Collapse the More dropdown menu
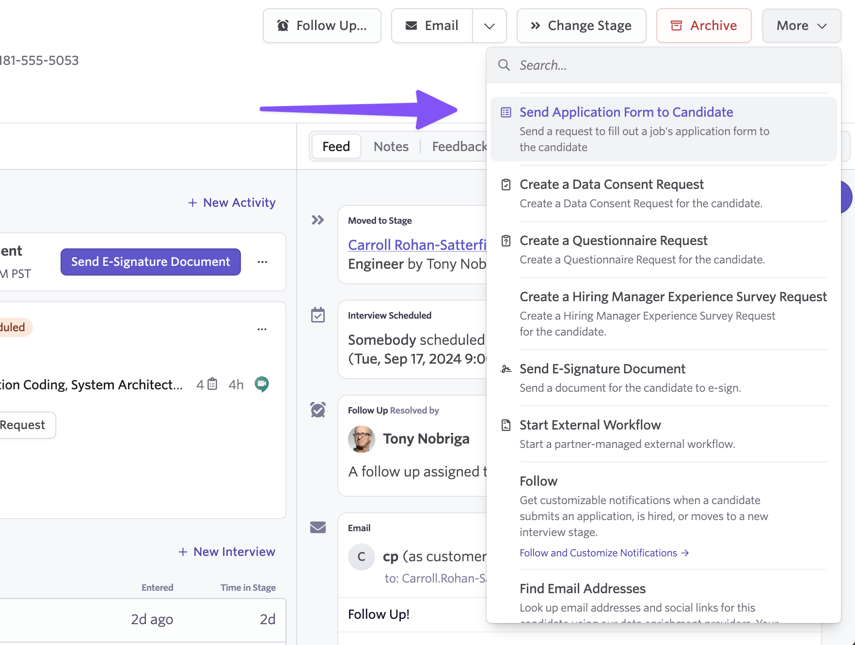855x645 pixels. [x=801, y=26]
